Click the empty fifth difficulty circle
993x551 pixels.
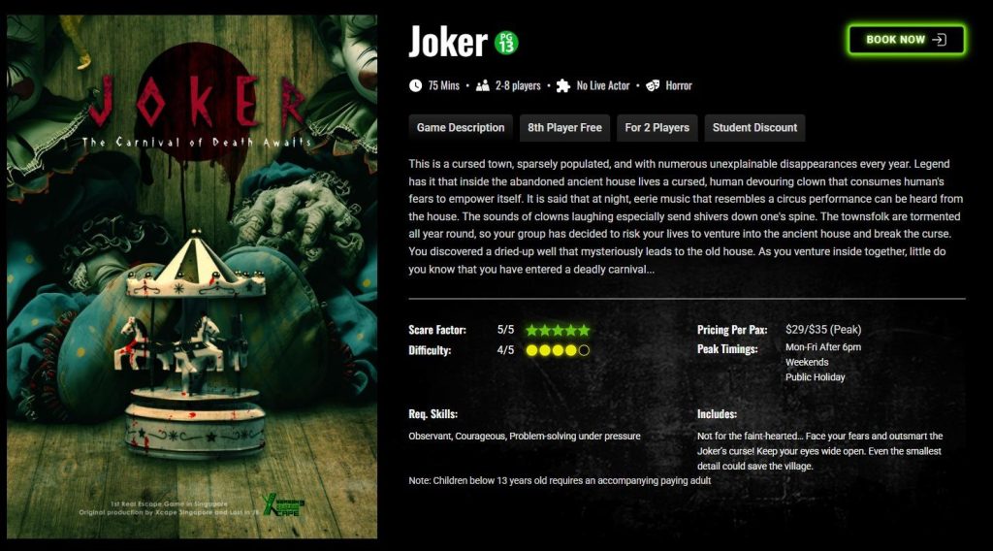pos(584,350)
